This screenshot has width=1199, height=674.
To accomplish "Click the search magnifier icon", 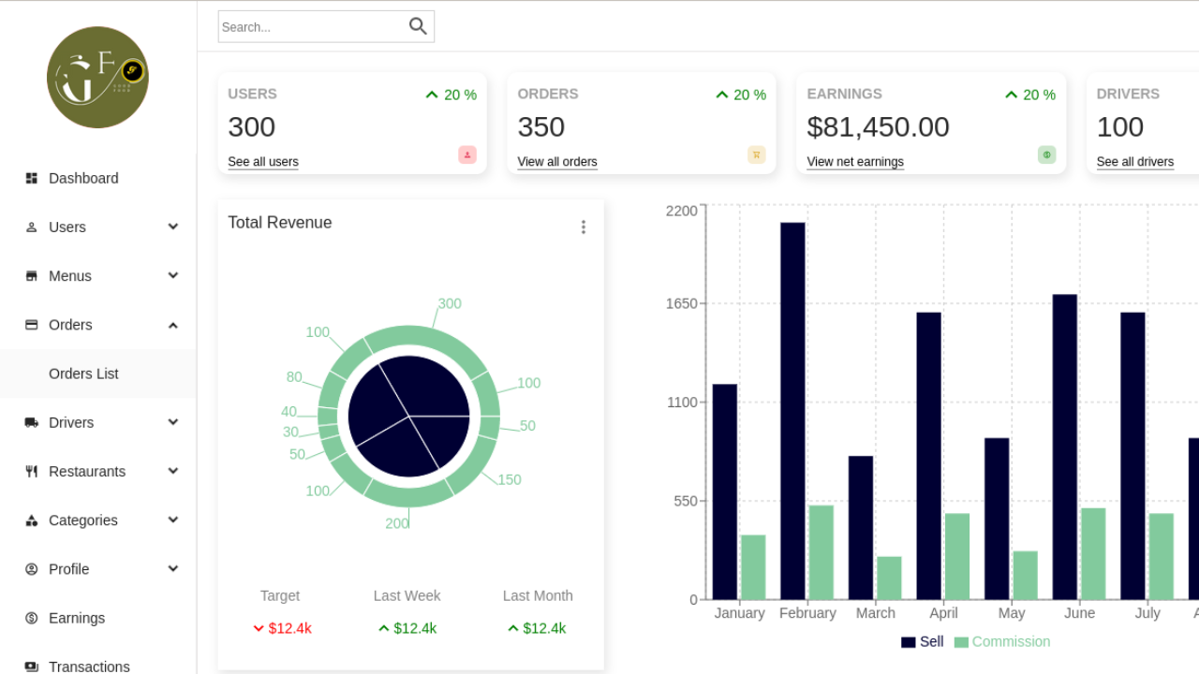I will pyautogui.click(x=418, y=26).
